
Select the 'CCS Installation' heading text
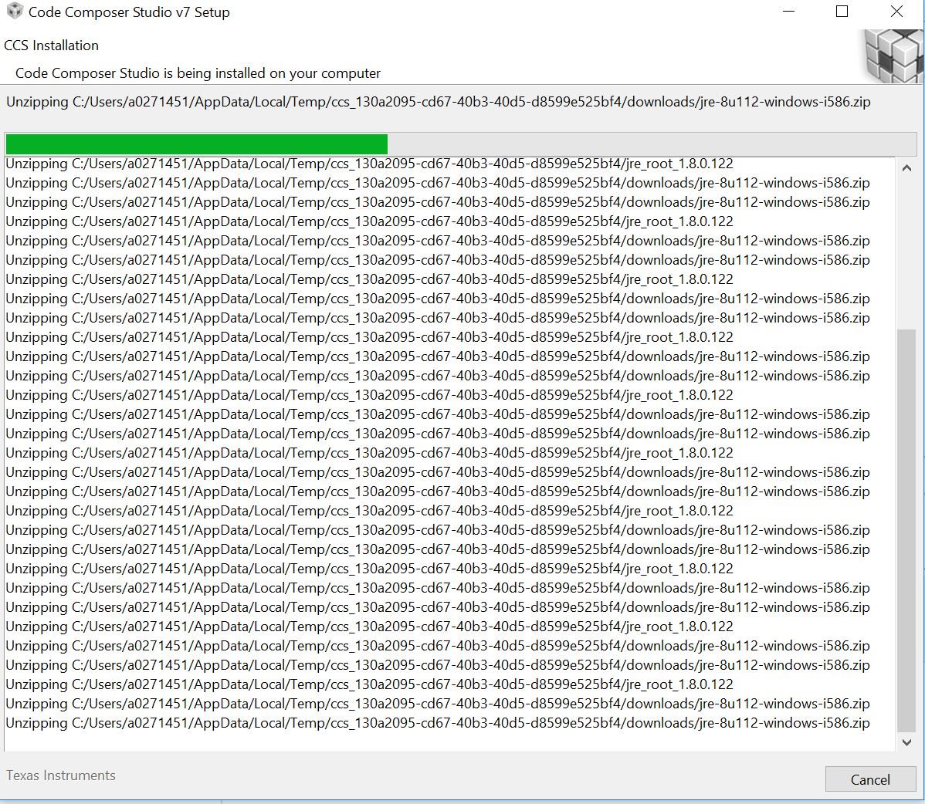[x=51, y=46]
